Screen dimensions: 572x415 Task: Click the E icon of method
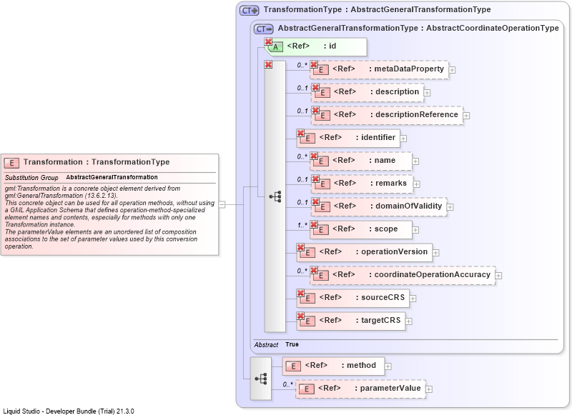(293, 366)
